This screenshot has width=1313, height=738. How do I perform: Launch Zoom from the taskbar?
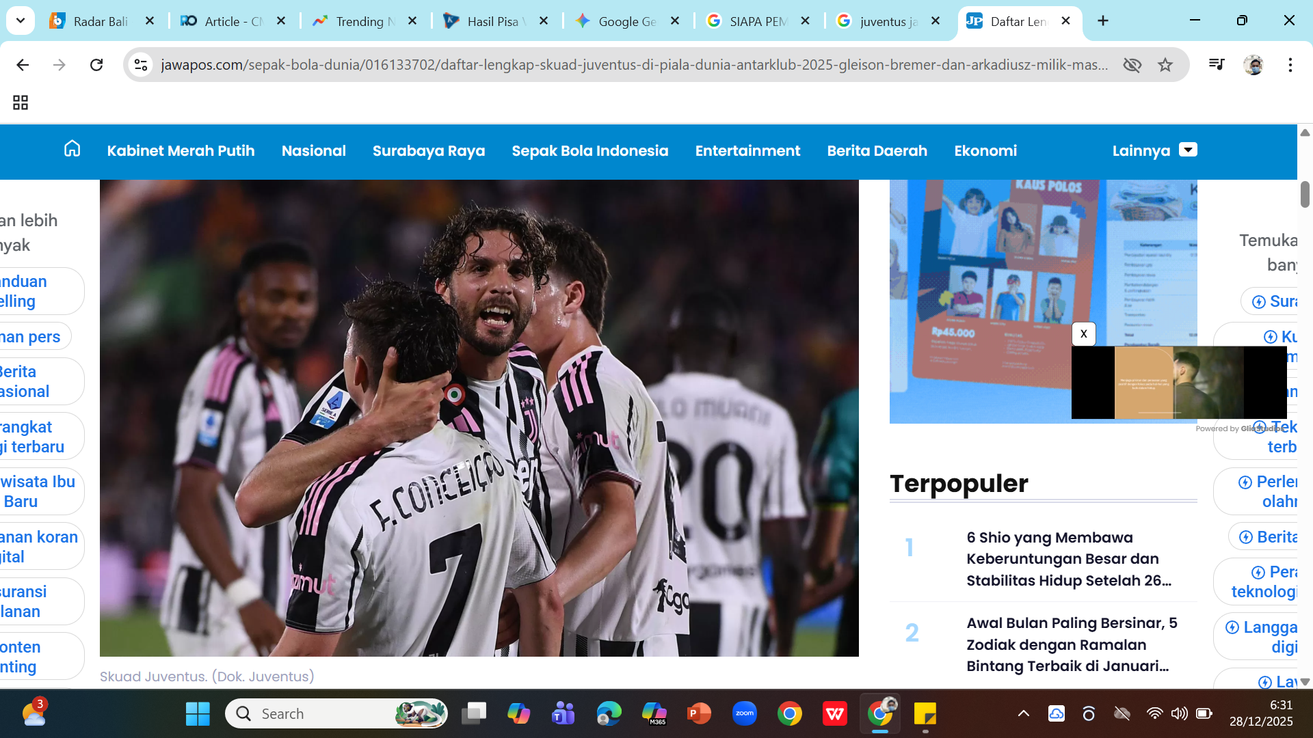pos(745,713)
